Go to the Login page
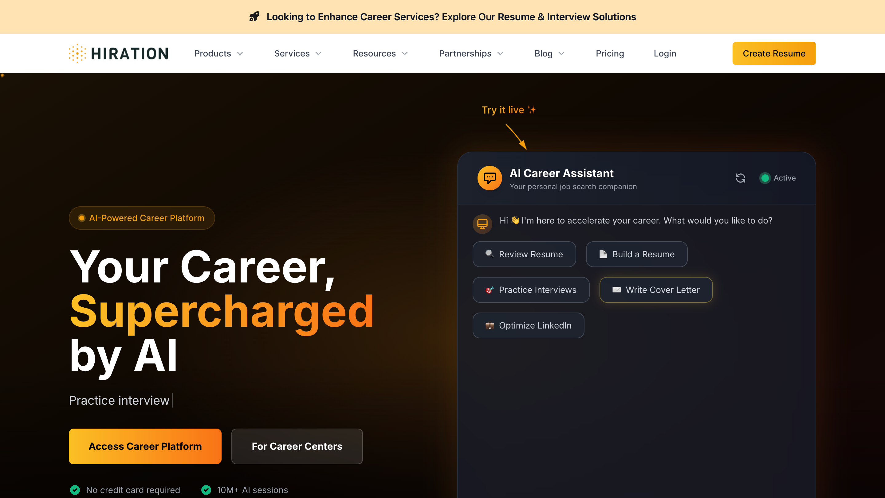Image resolution: width=885 pixels, height=498 pixels. coord(664,53)
